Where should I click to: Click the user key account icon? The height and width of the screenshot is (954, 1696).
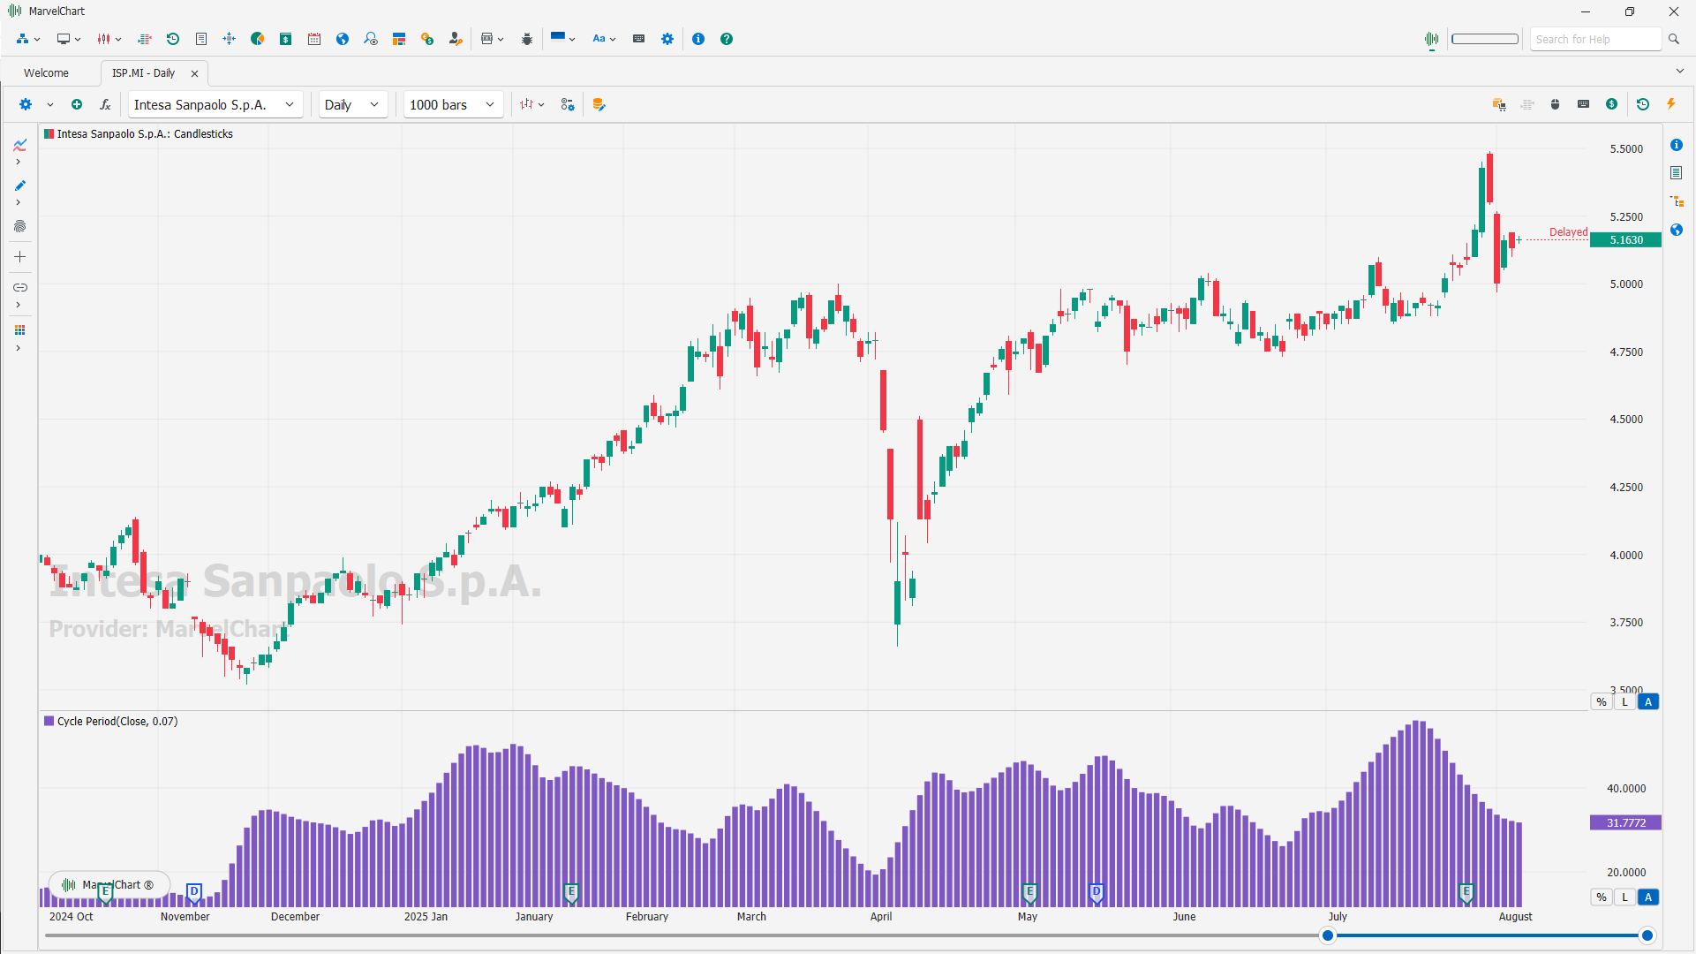point(456,39)
